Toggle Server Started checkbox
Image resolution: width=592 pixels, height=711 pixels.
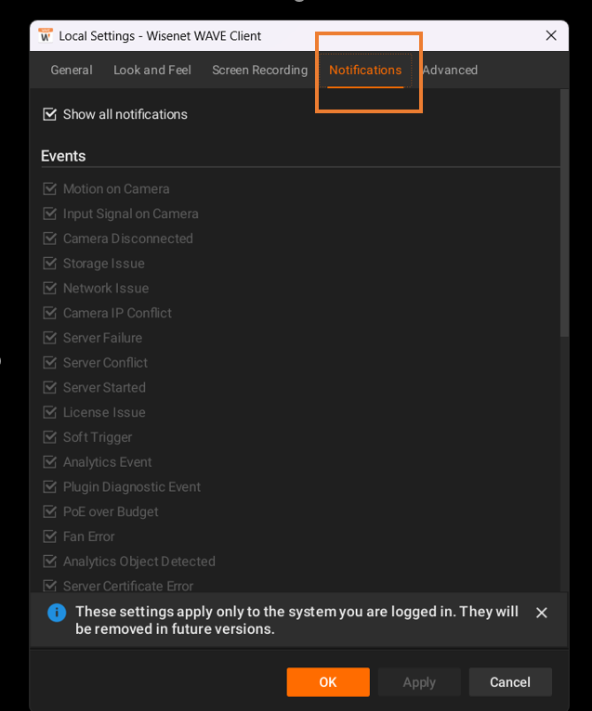pos(50,387)
